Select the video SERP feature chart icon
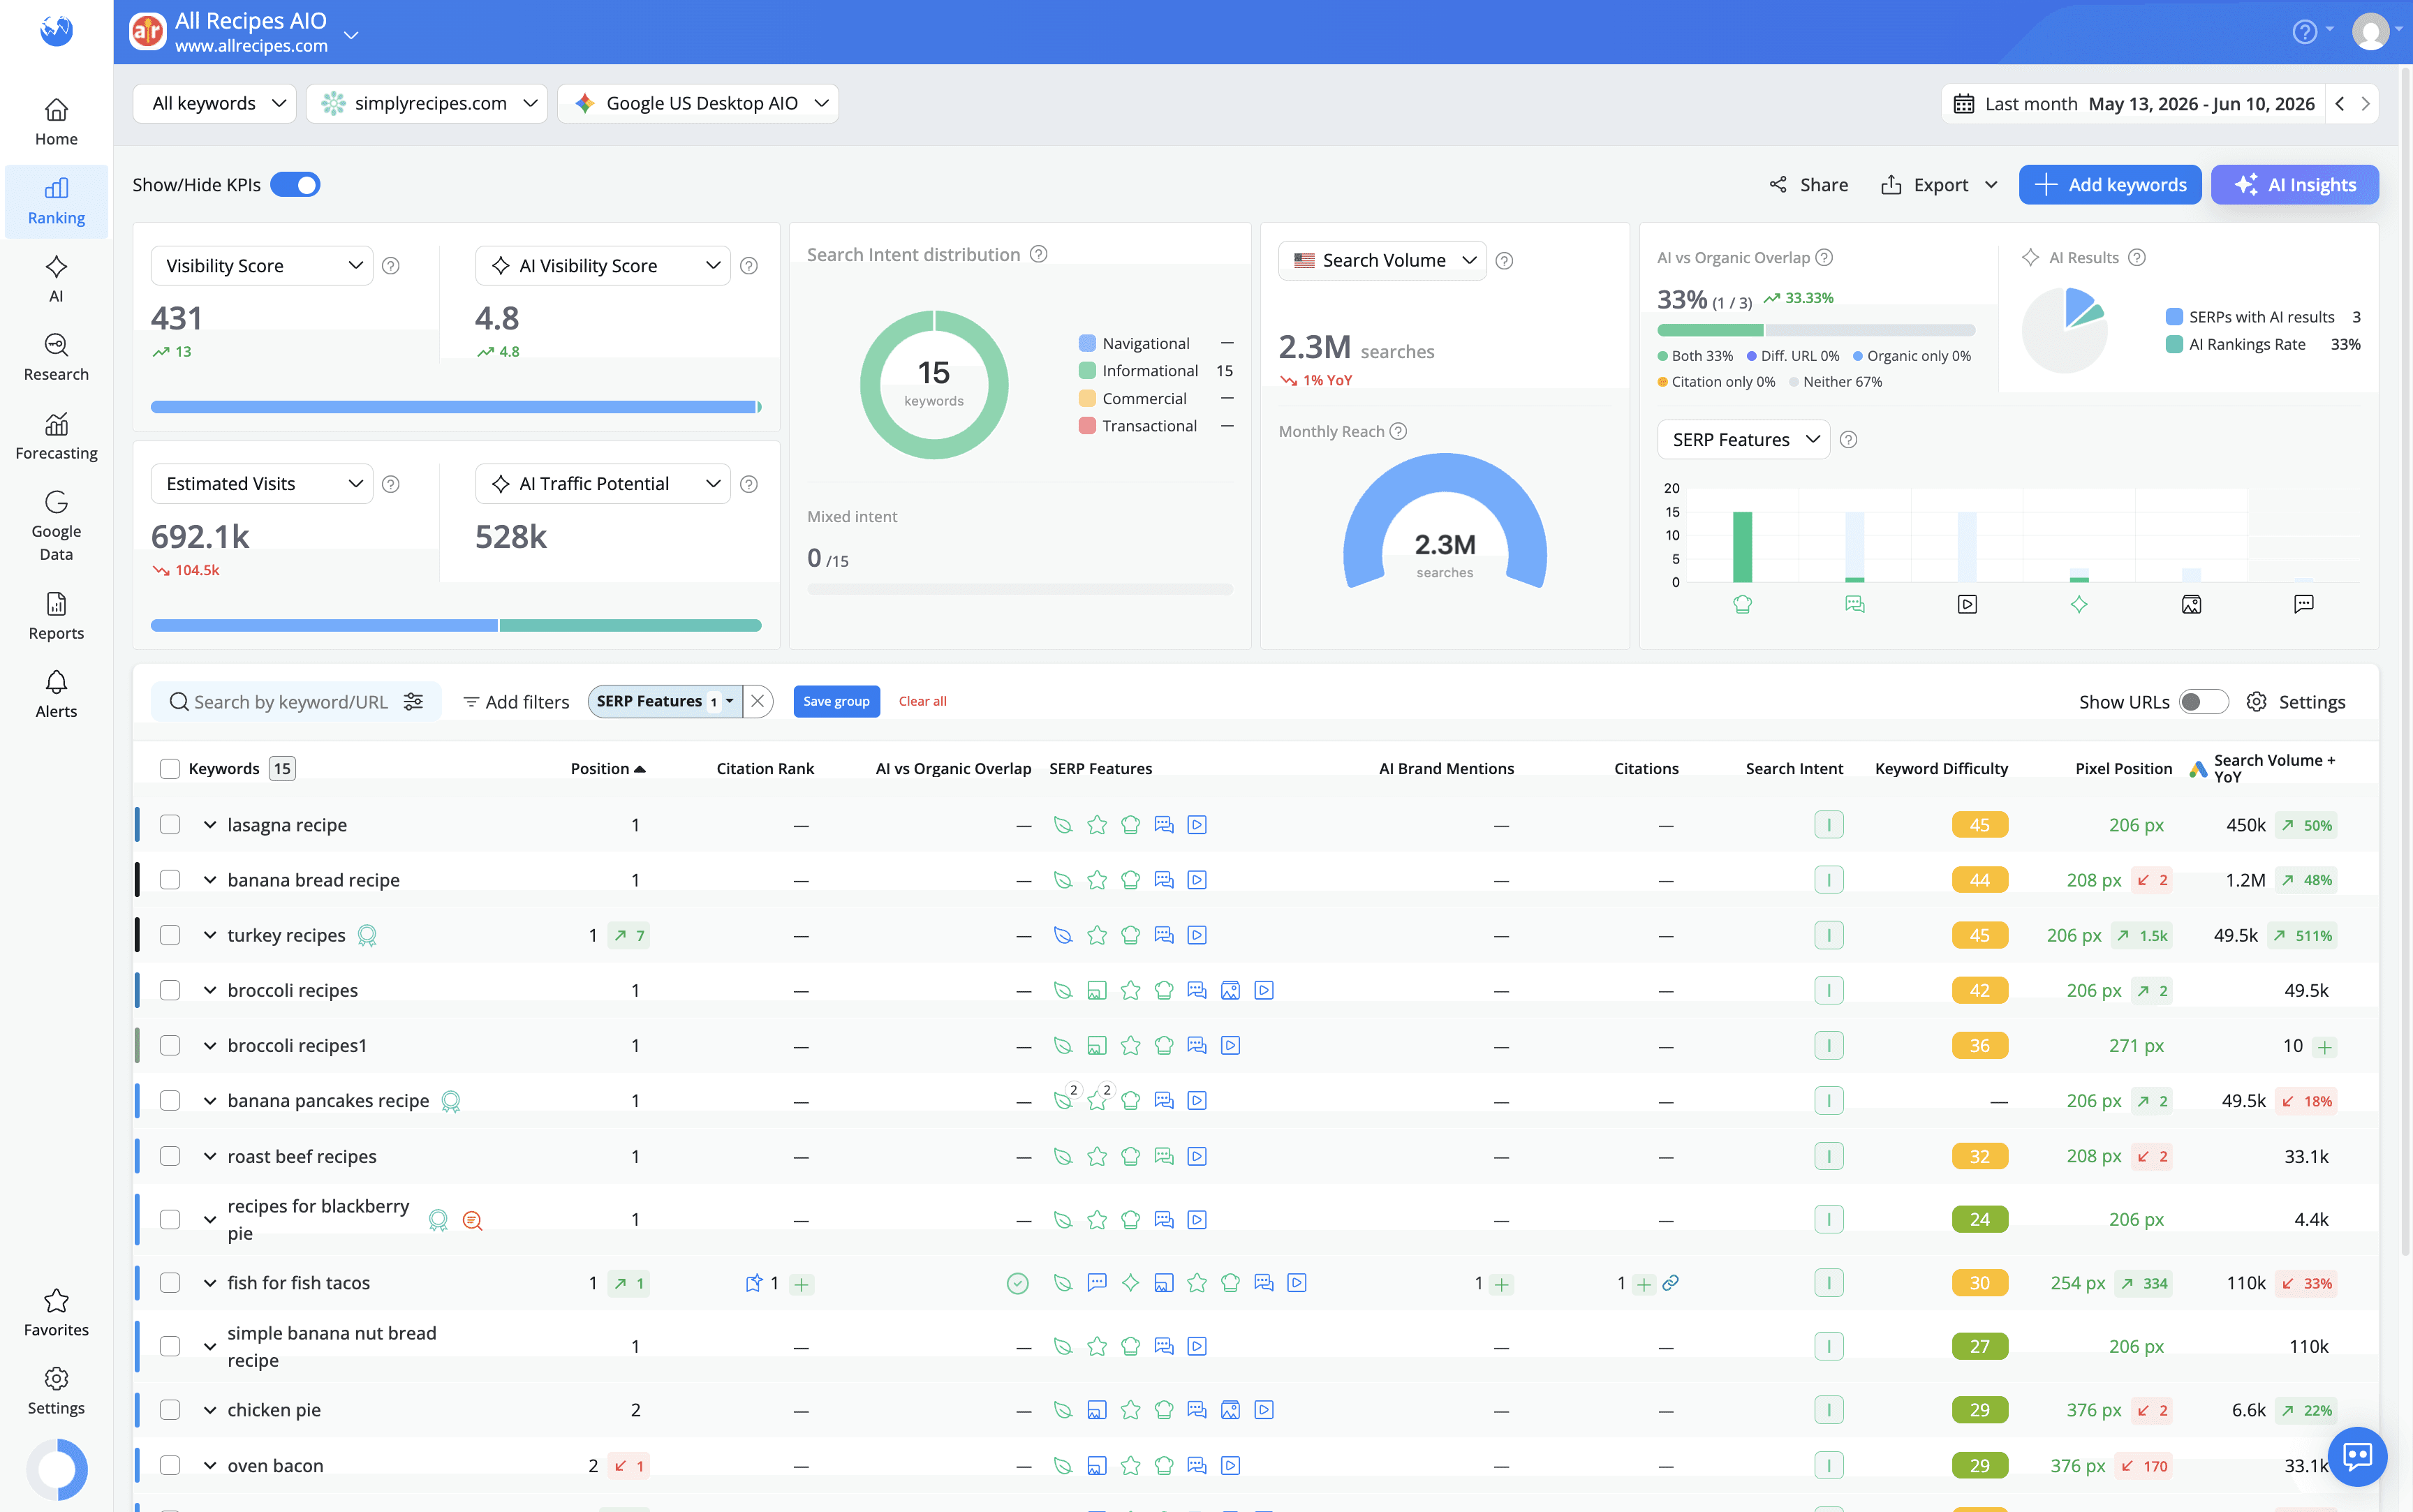 coord(1967,604)
